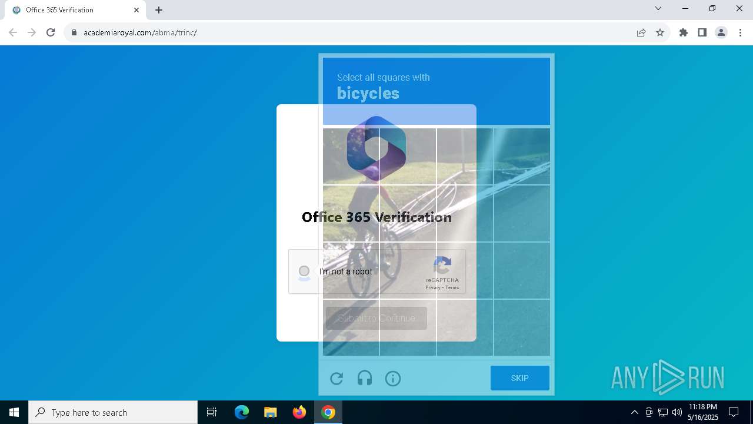Image resolution: width=753 pixels, height=424 pixels.
Task: Bookmark this tab with the star icon
Action: (660, 32)
